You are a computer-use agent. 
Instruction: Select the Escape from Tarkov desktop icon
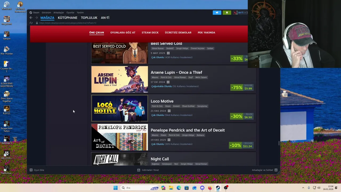pyautogui.click(x=7, y=126)
